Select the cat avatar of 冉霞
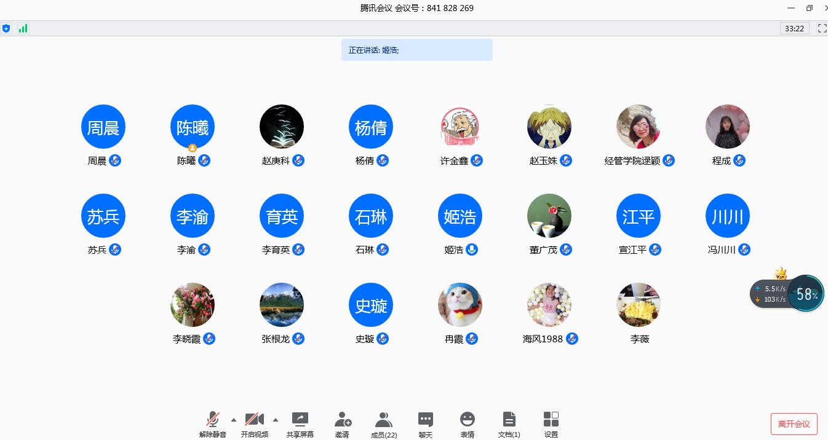 coord(460,305)
